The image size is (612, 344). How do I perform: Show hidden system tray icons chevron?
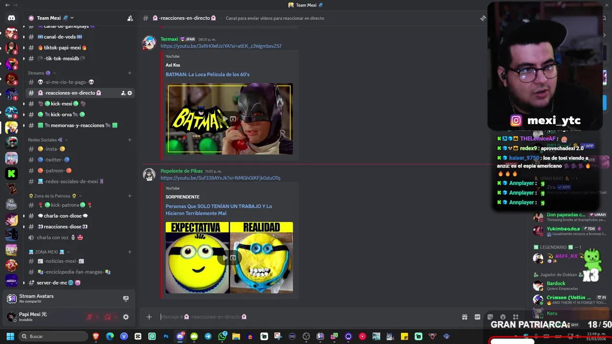point(516,336)
